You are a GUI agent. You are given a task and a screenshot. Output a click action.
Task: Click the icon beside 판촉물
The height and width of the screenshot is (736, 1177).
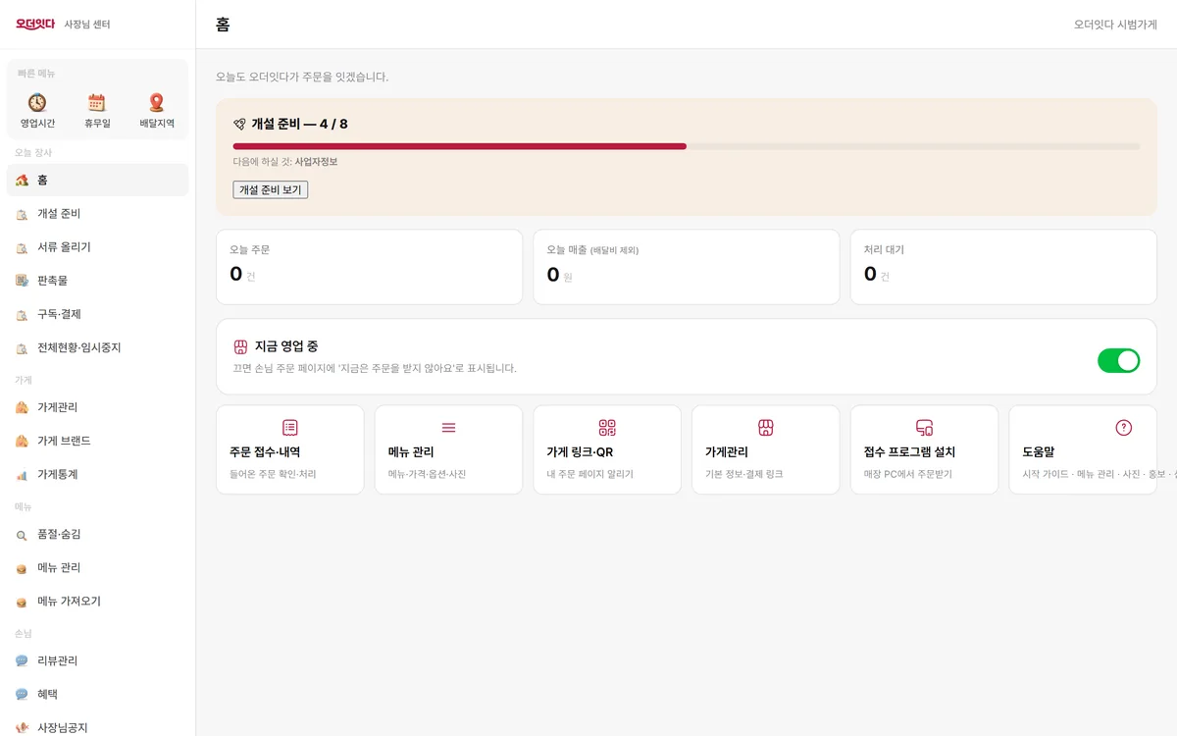click(x=22, y=281)
